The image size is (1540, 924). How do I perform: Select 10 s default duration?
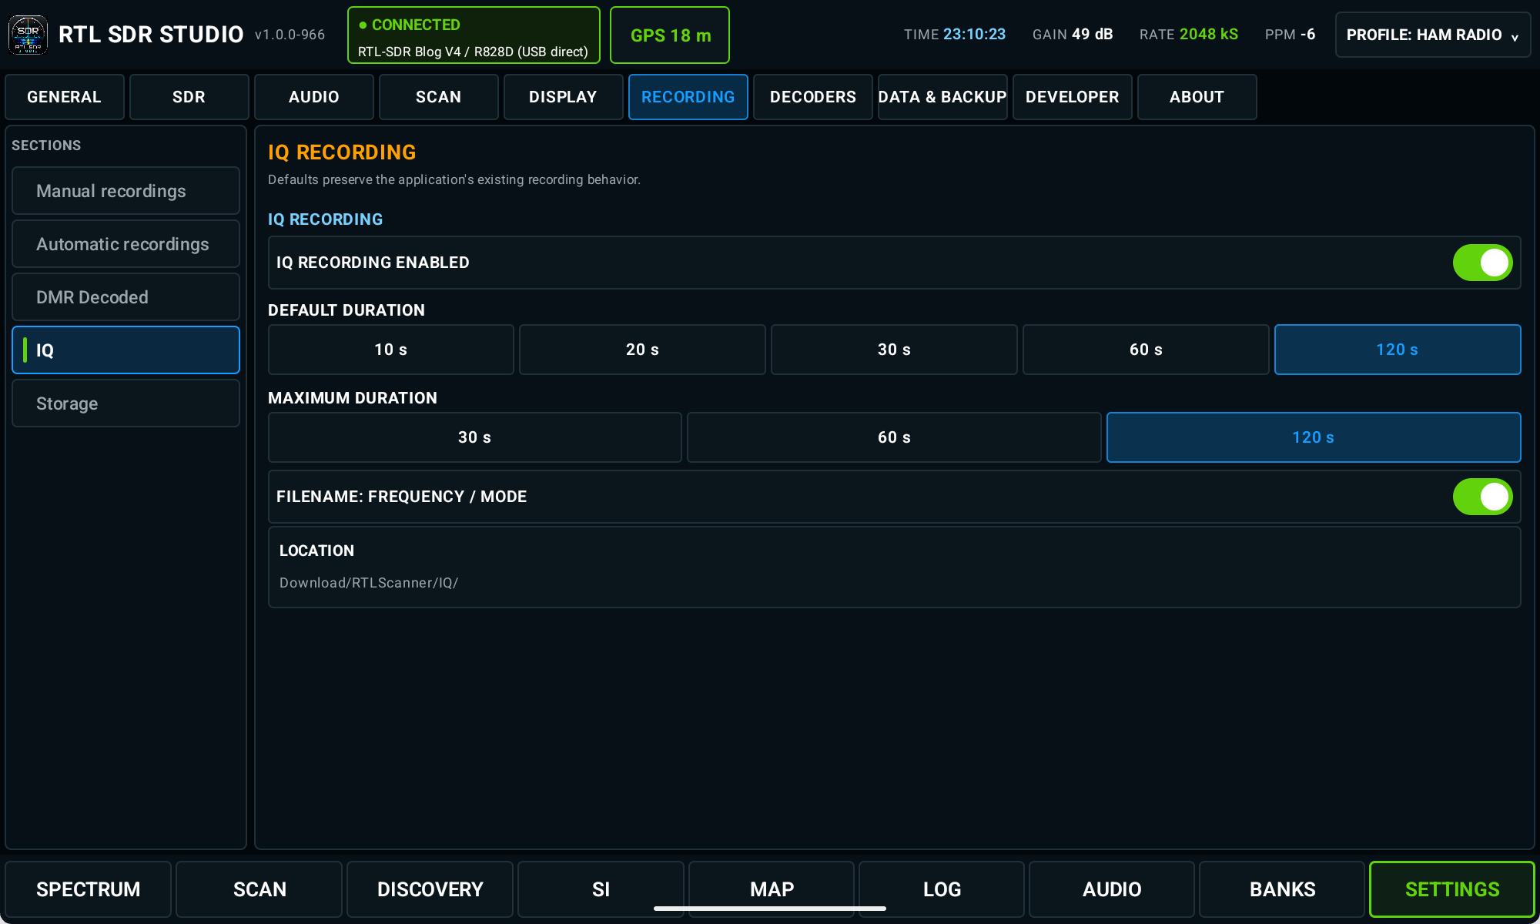(x=390, y=350)
